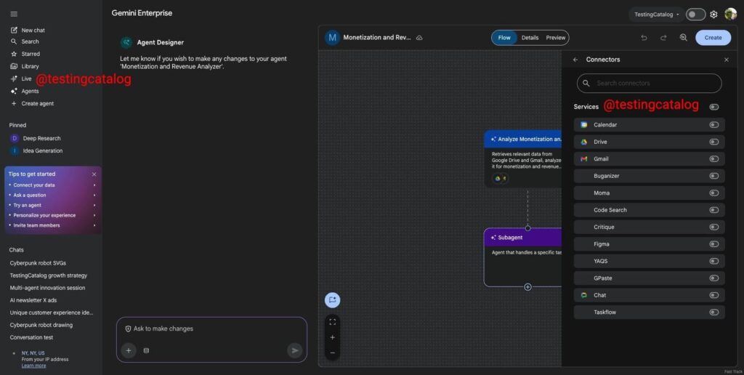Click the fit-to-screen canvas icon
The image size is (744, 375).
[x=332, y=322]
